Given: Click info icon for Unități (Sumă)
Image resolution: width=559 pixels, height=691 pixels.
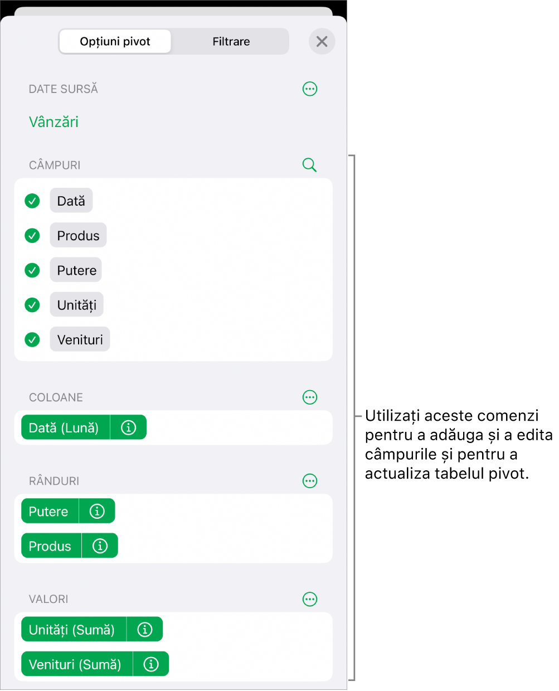Looking at the screenshot, I should (x=145, y=629).
